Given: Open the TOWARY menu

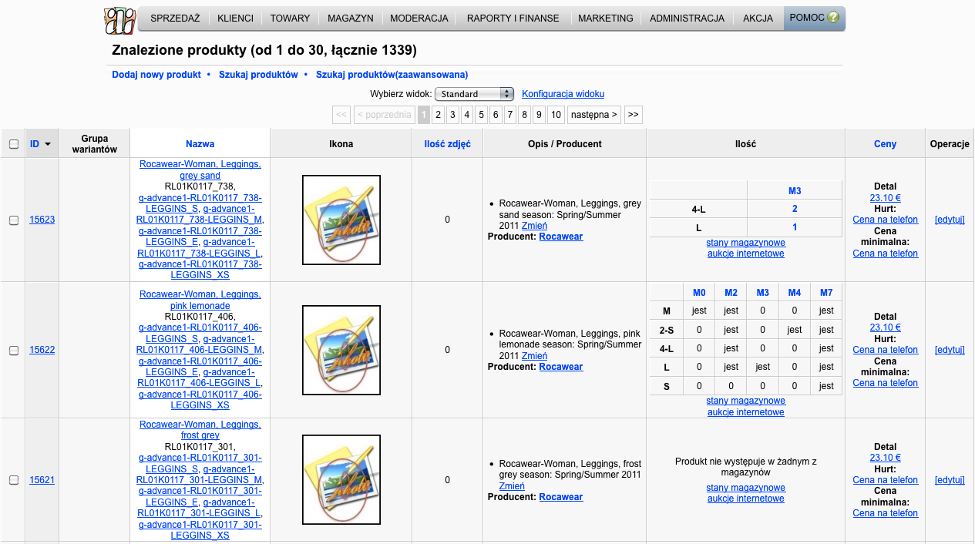Looking at the screenshot, I should [290, 18].
